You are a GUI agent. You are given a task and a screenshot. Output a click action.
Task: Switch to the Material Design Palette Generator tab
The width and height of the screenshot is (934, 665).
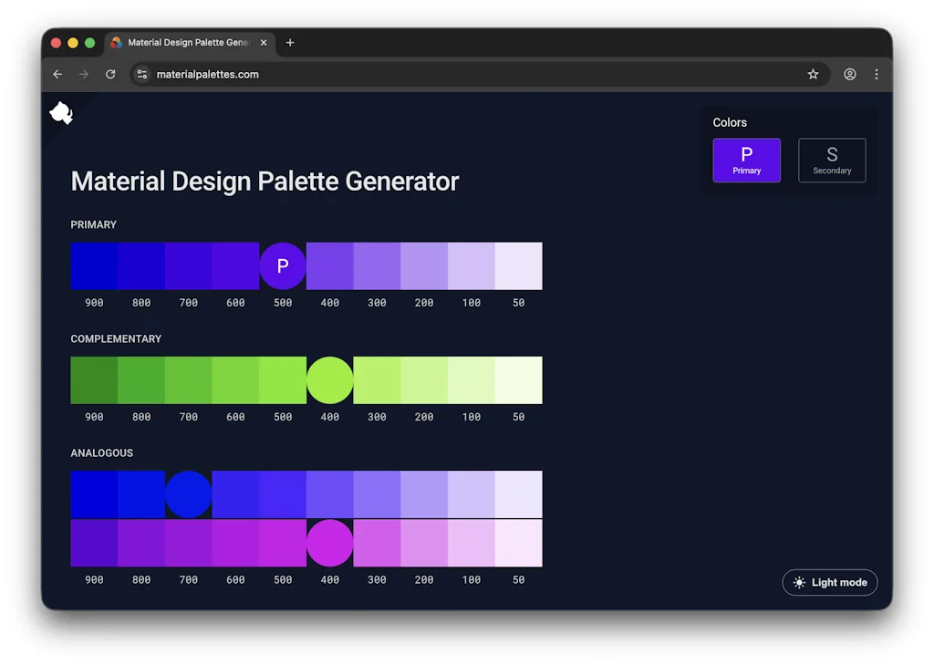click(x=182, y=42)
